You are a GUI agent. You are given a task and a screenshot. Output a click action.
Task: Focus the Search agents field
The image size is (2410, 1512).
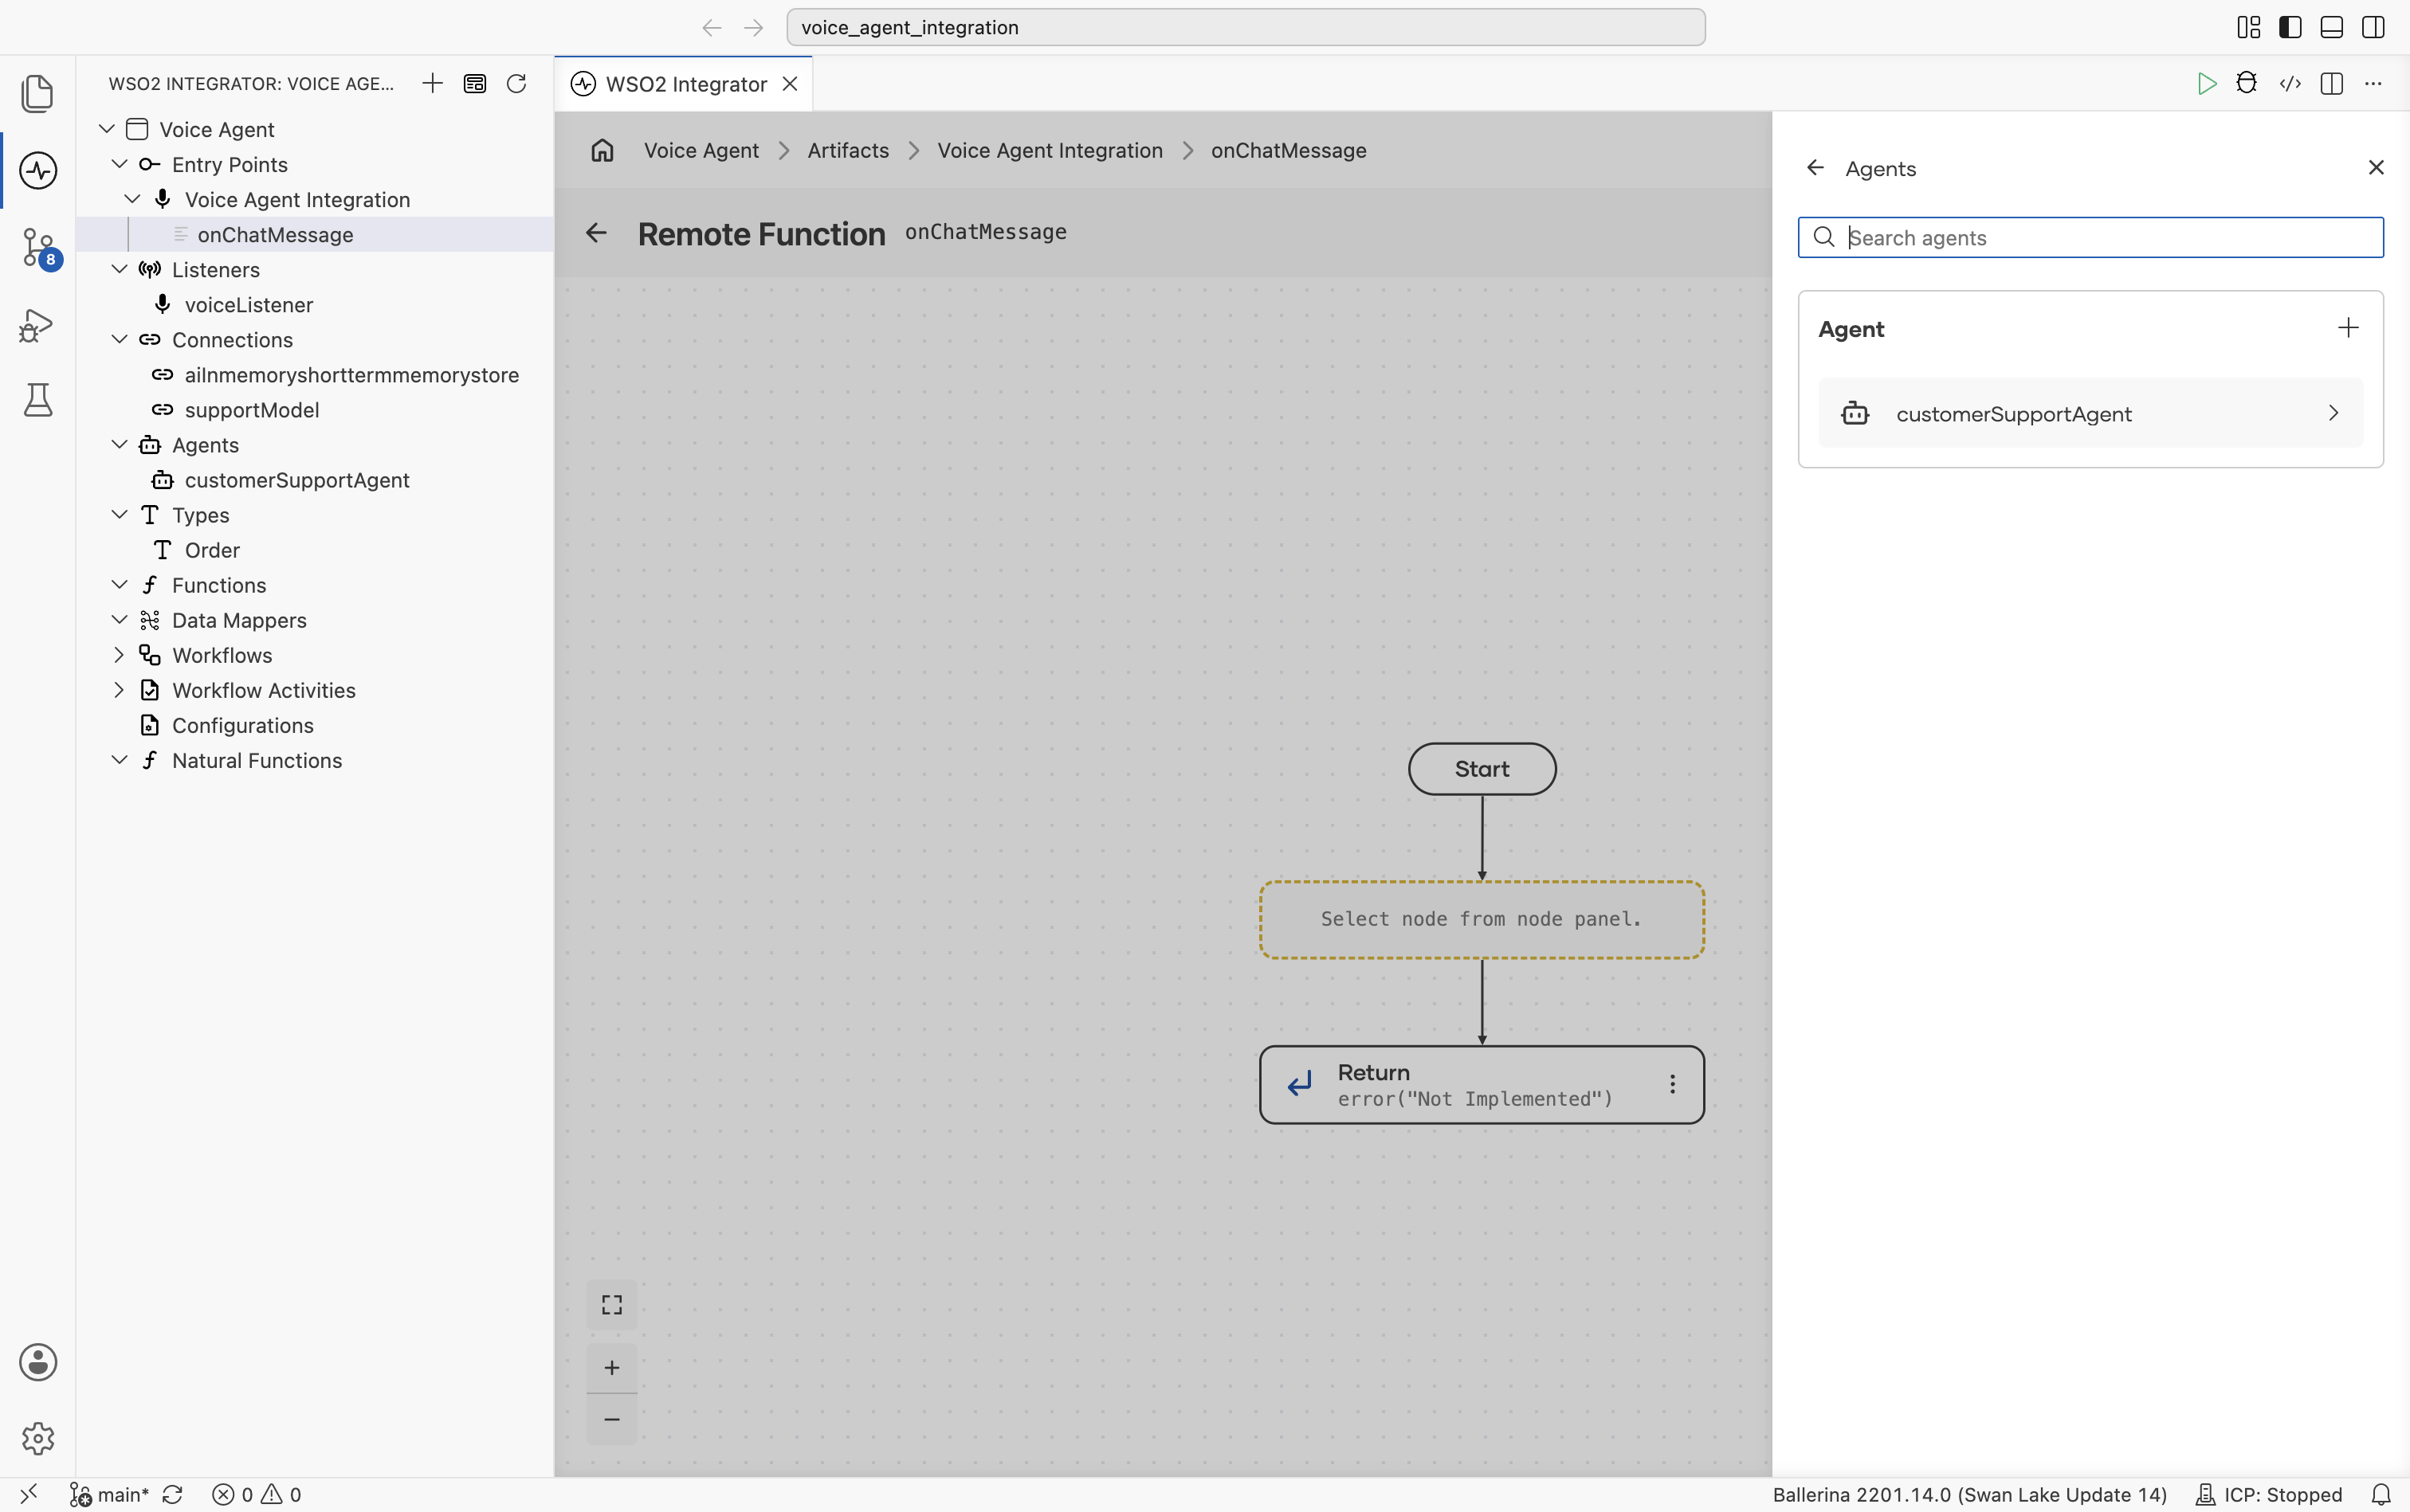point(2090,237)
